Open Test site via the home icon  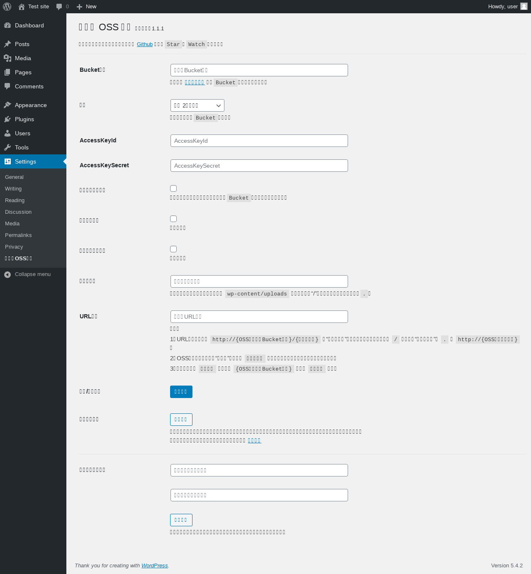22,7
